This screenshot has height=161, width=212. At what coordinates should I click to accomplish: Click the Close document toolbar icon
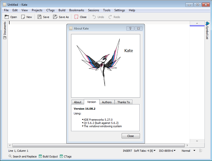pos(76,17)
